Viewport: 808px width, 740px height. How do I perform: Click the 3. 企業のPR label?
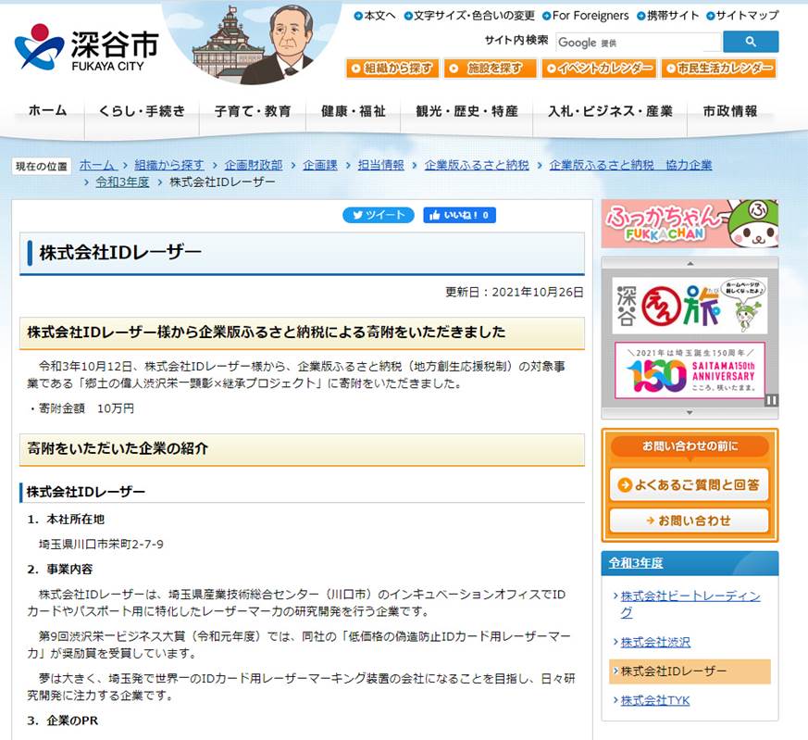tap(63, 721)
